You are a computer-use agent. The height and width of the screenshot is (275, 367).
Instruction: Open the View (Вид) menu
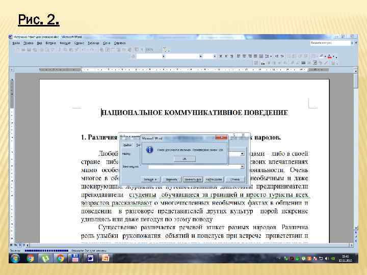pos(40,43)
